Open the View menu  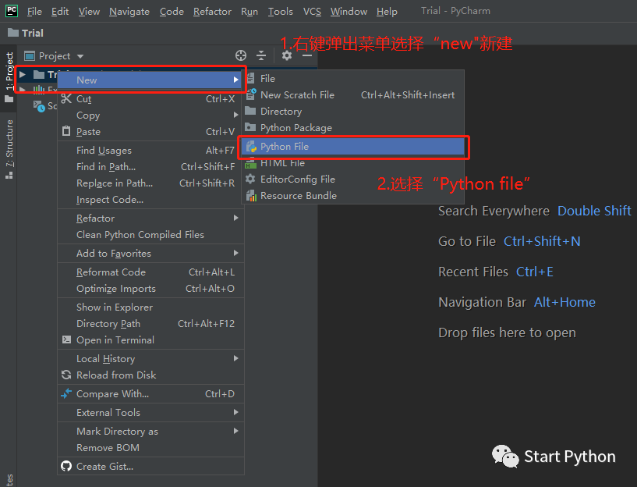pos(89,12)
